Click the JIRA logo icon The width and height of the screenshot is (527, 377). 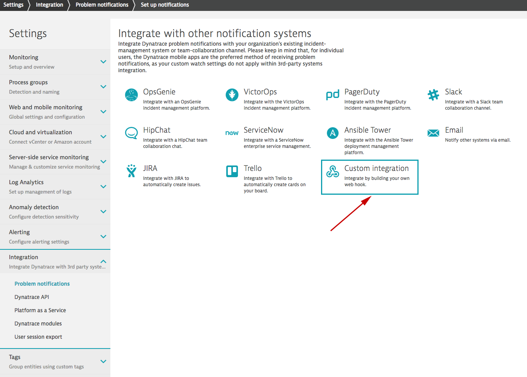coord(131,171)
